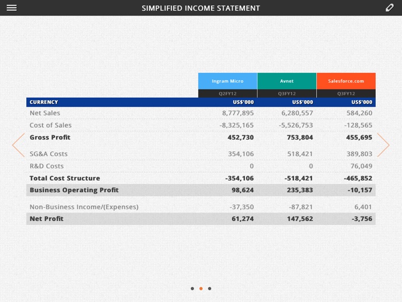Image resolution: width=402 pixels, height=302 pixels.
Task: Select the Ingram Micro column header
Action: [x=228, y=81]
